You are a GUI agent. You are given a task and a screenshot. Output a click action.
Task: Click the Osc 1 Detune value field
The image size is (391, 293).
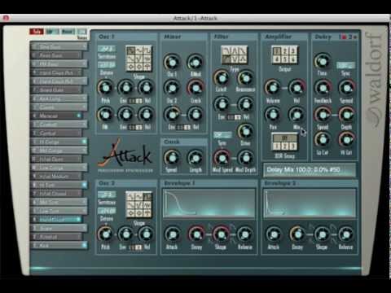[x=107, y=65]
